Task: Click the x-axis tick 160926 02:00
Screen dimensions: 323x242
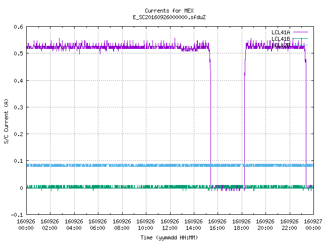Action: coord(49,224)
